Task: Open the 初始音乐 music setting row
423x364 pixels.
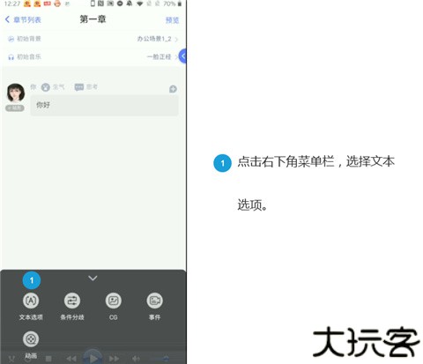Action: pyautogui.click(x=93, y=56)
